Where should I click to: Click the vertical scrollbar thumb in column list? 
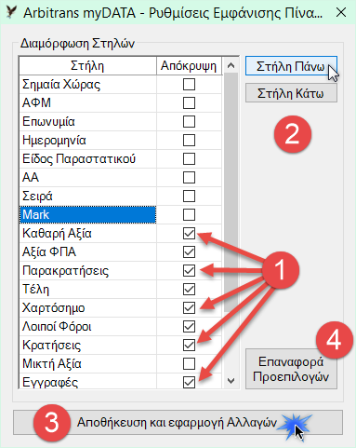coord(231,193)
